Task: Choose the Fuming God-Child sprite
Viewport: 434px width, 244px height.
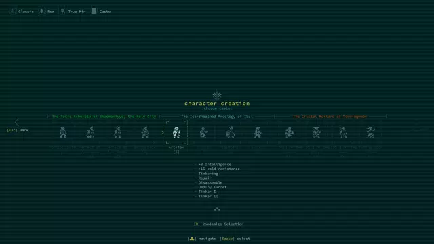Action: (370, 133)
